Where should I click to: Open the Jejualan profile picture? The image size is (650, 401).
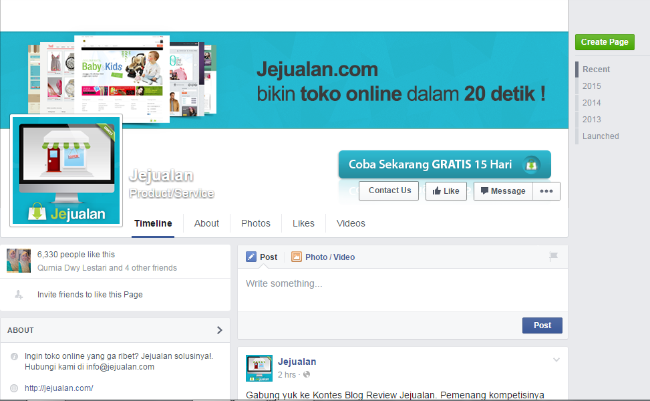[x=66, y=170]
